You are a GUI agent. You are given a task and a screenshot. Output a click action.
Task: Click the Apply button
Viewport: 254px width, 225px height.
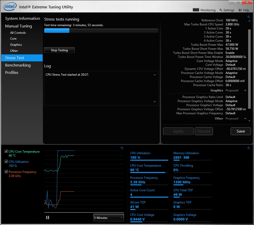click(178, 131)
